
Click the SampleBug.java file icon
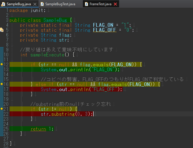[3, 4]
